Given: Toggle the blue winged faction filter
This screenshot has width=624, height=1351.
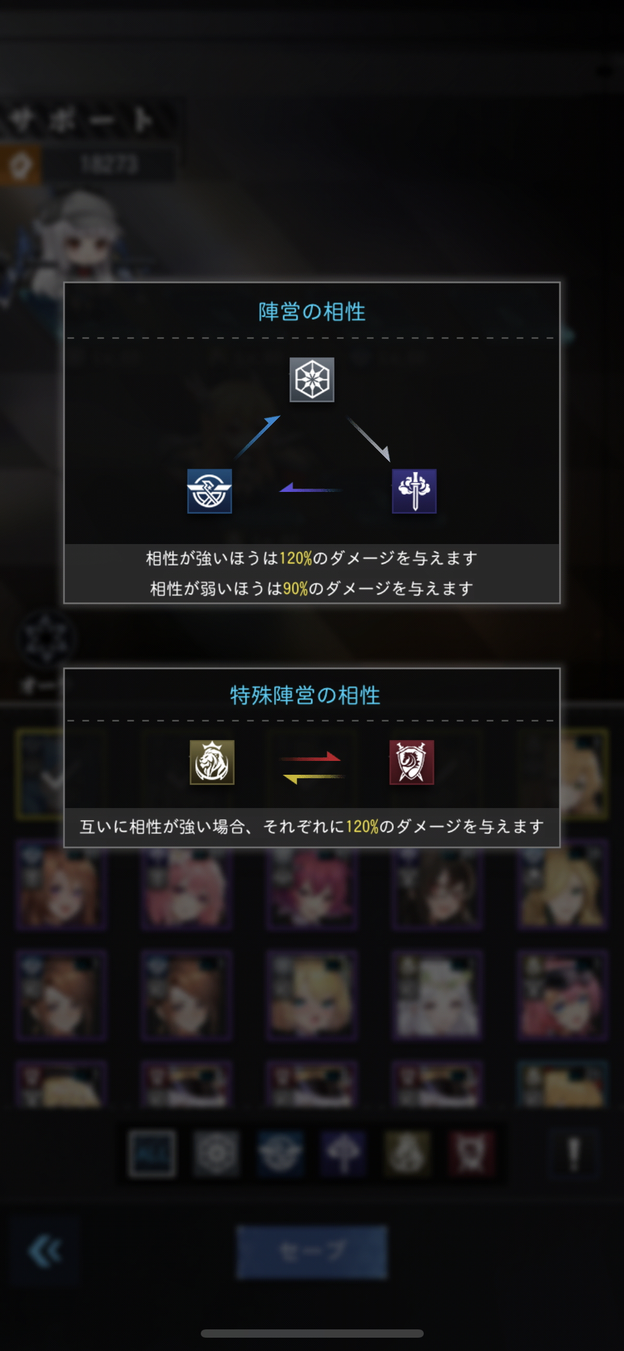Looking at the screenshot, I should pyautogui.click(x=280, y=1153).
